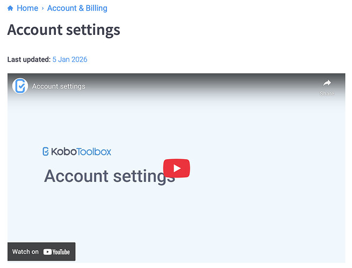The image size is (352, 268).
Task: Open the 5 Jan 2026 date link
Action: click(70, 59)
